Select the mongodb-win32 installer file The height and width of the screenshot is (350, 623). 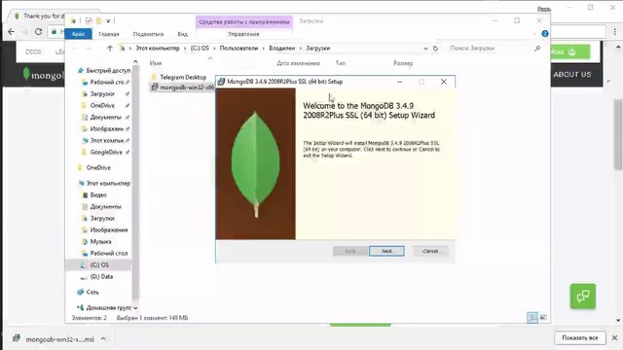tap(183, 87)
